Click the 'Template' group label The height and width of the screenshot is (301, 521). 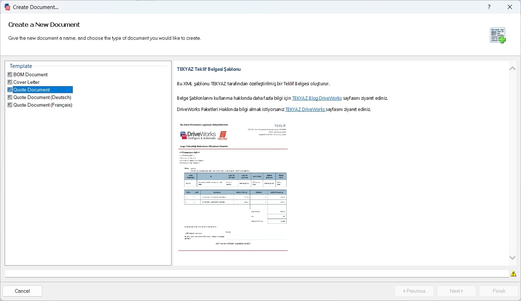tap(21, 66)
